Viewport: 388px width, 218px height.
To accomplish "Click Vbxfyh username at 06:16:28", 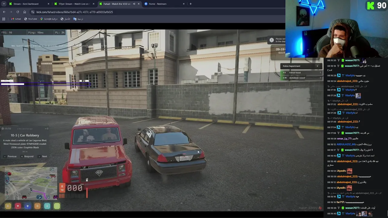I will coord(350,75).
